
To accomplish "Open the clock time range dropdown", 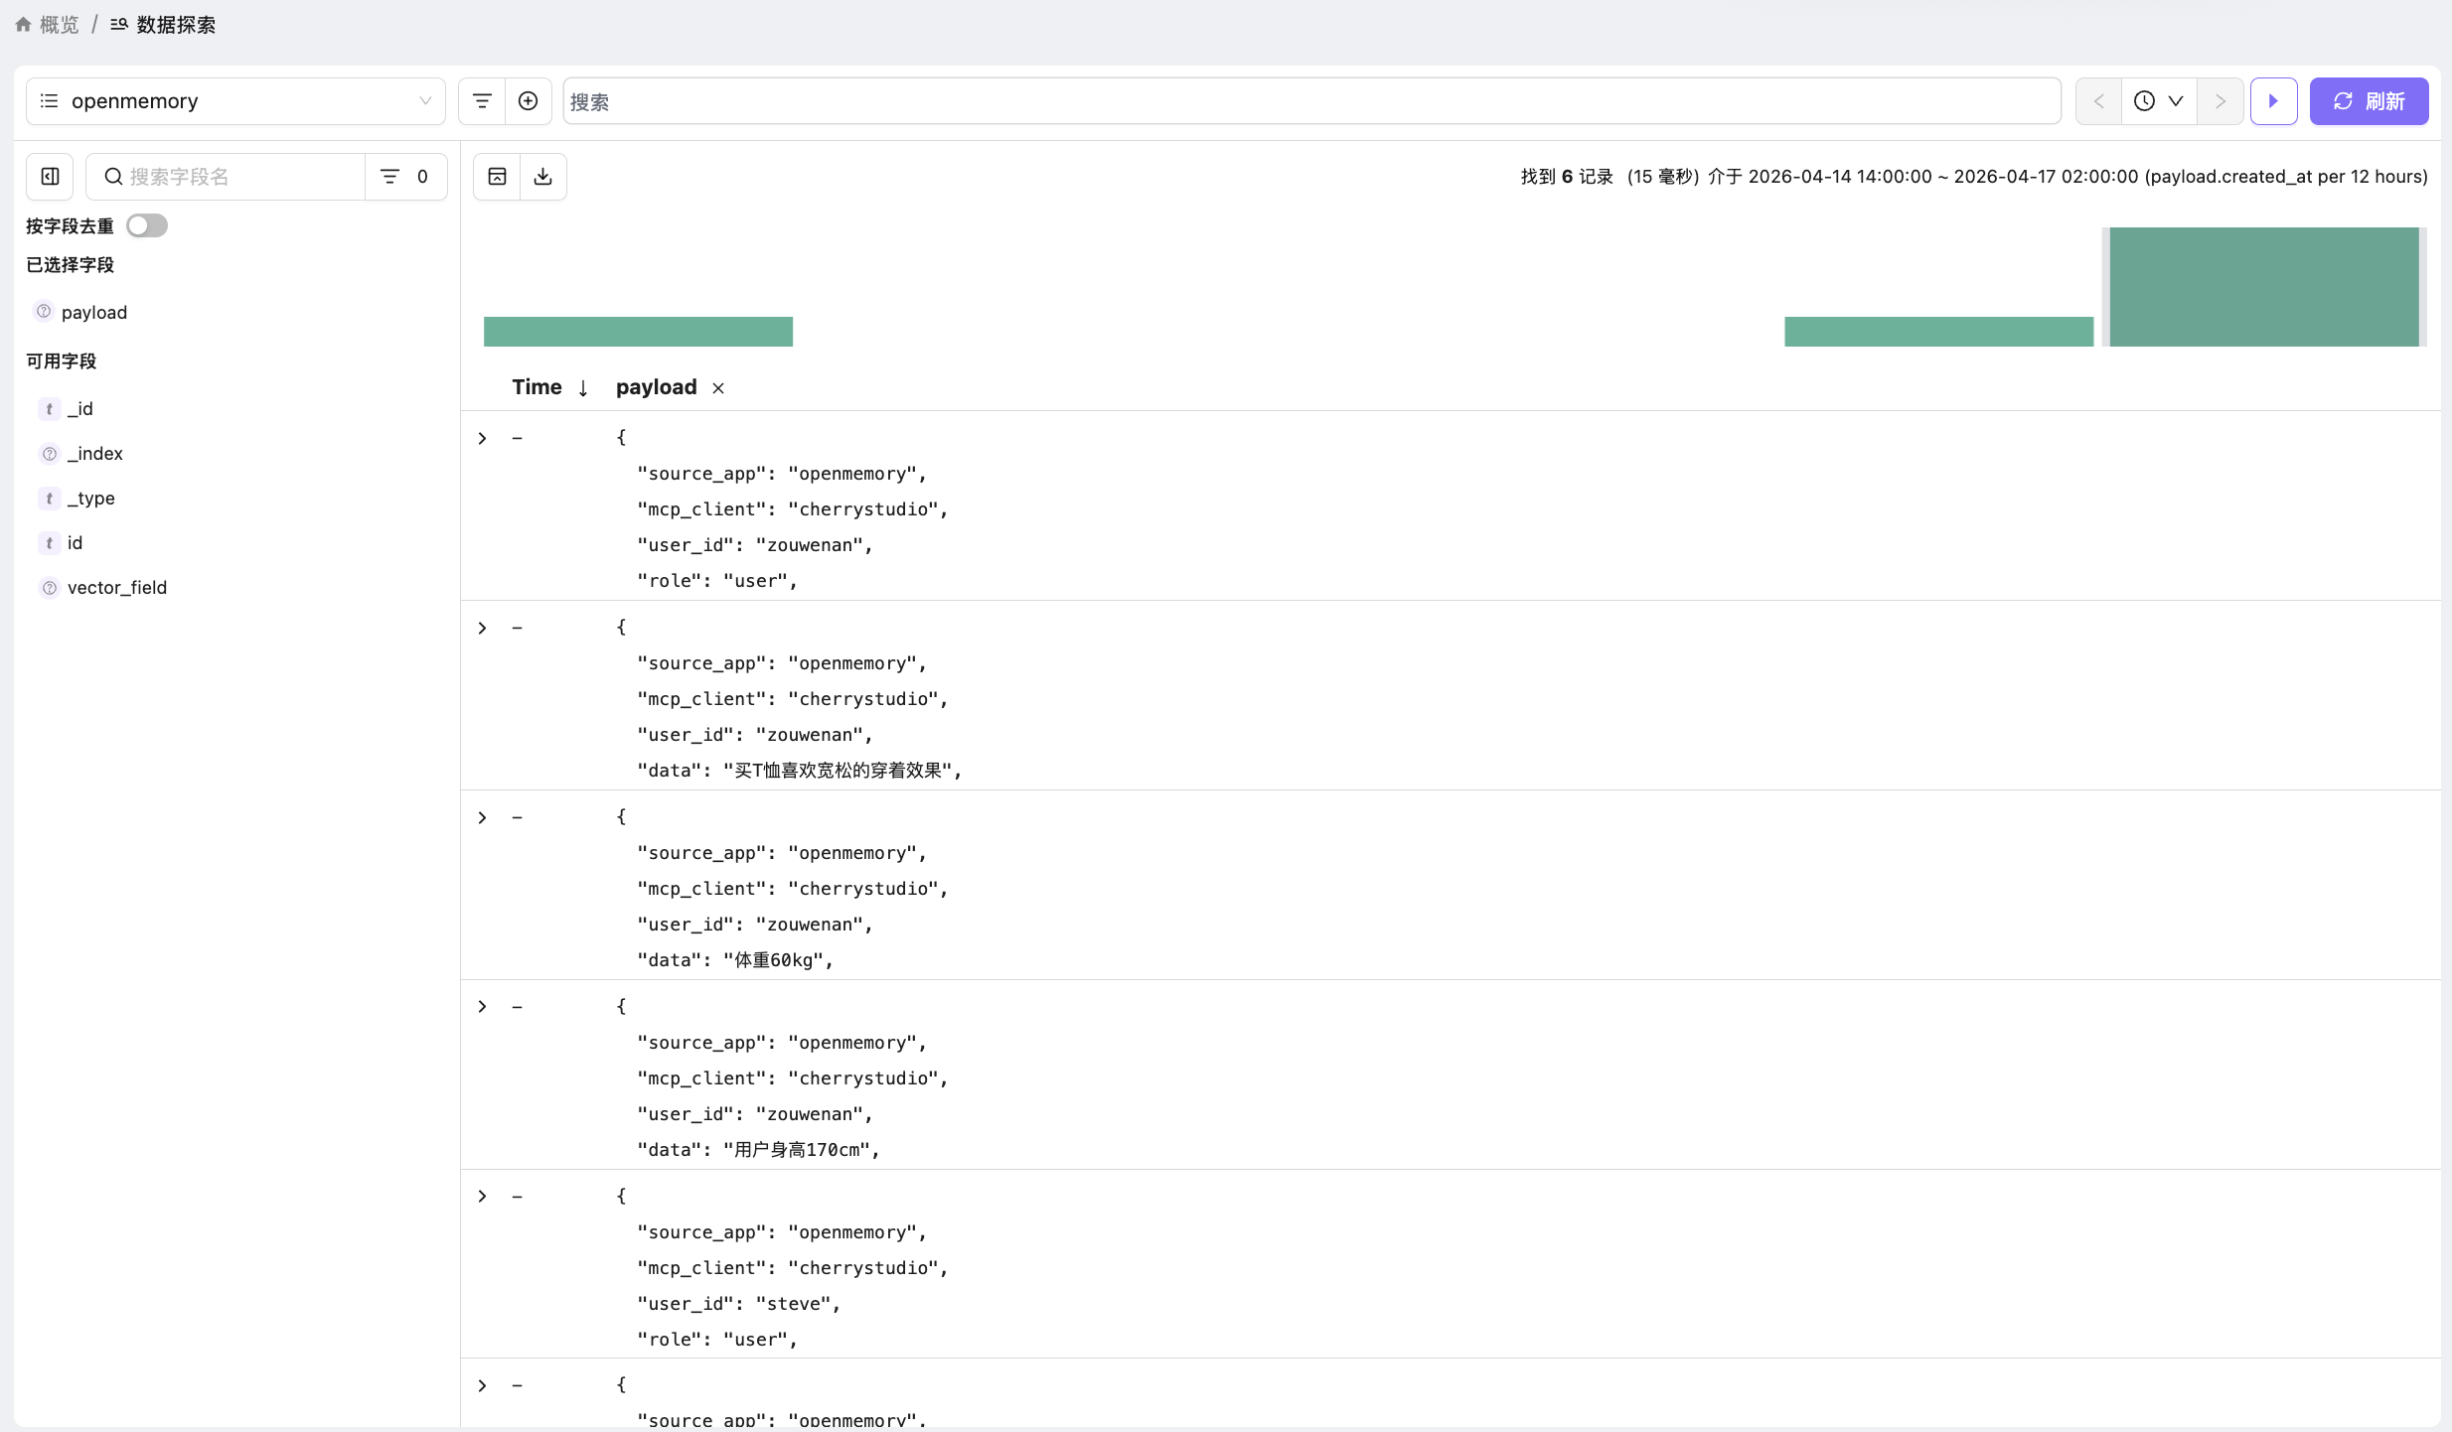I will (x=2159, y=101).
